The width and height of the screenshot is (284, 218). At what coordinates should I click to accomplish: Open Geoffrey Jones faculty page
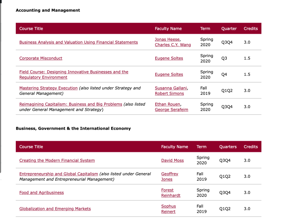(x=170, y=176)
